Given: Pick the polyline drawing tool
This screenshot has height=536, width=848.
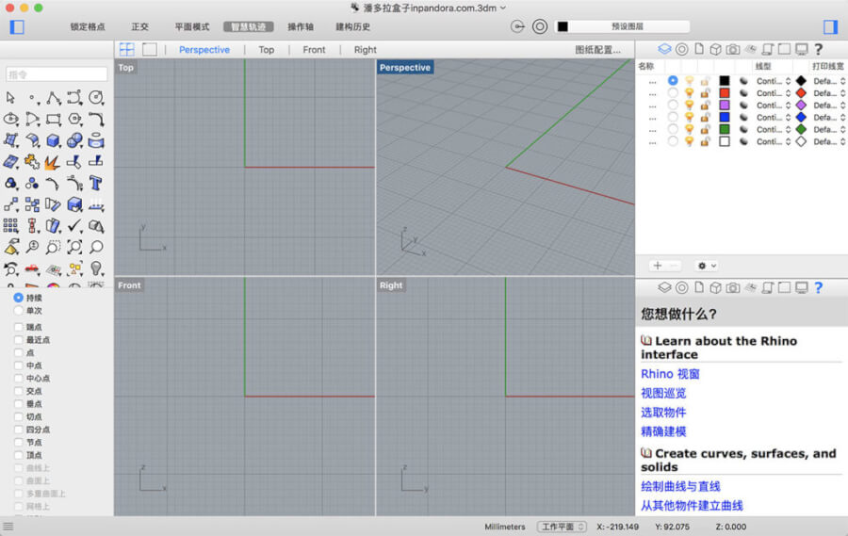Looking at the screenshot, I should 53,98.
